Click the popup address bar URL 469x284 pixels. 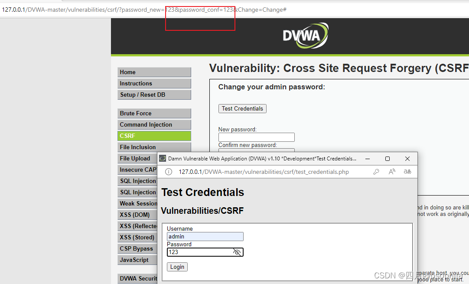(264, 172)
